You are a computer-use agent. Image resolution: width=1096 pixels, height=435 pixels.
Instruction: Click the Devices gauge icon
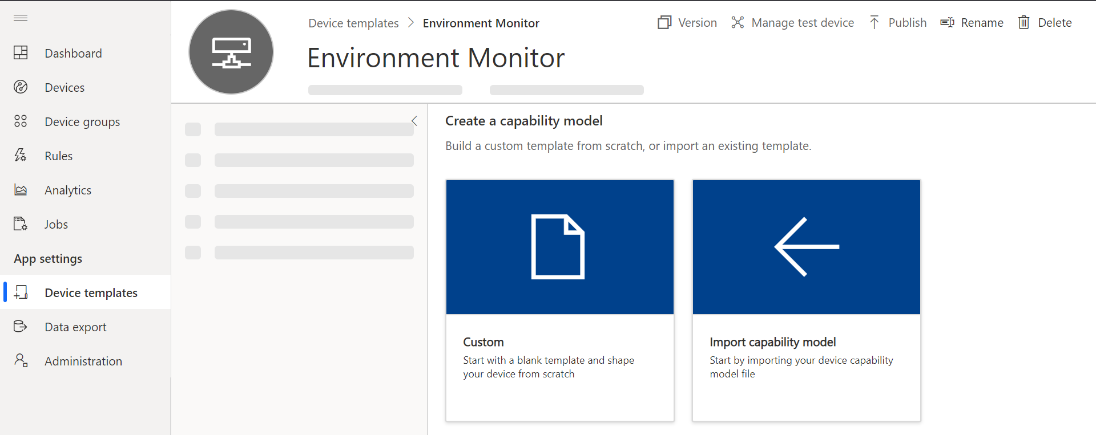21,87
